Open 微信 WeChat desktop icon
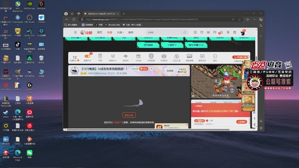This screenshot has height=168, width=299. [30, 154]
